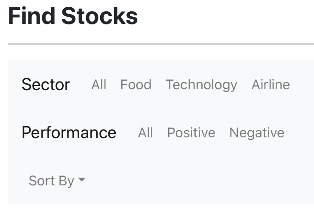Pick Technology from the sector list

(201, 85)
